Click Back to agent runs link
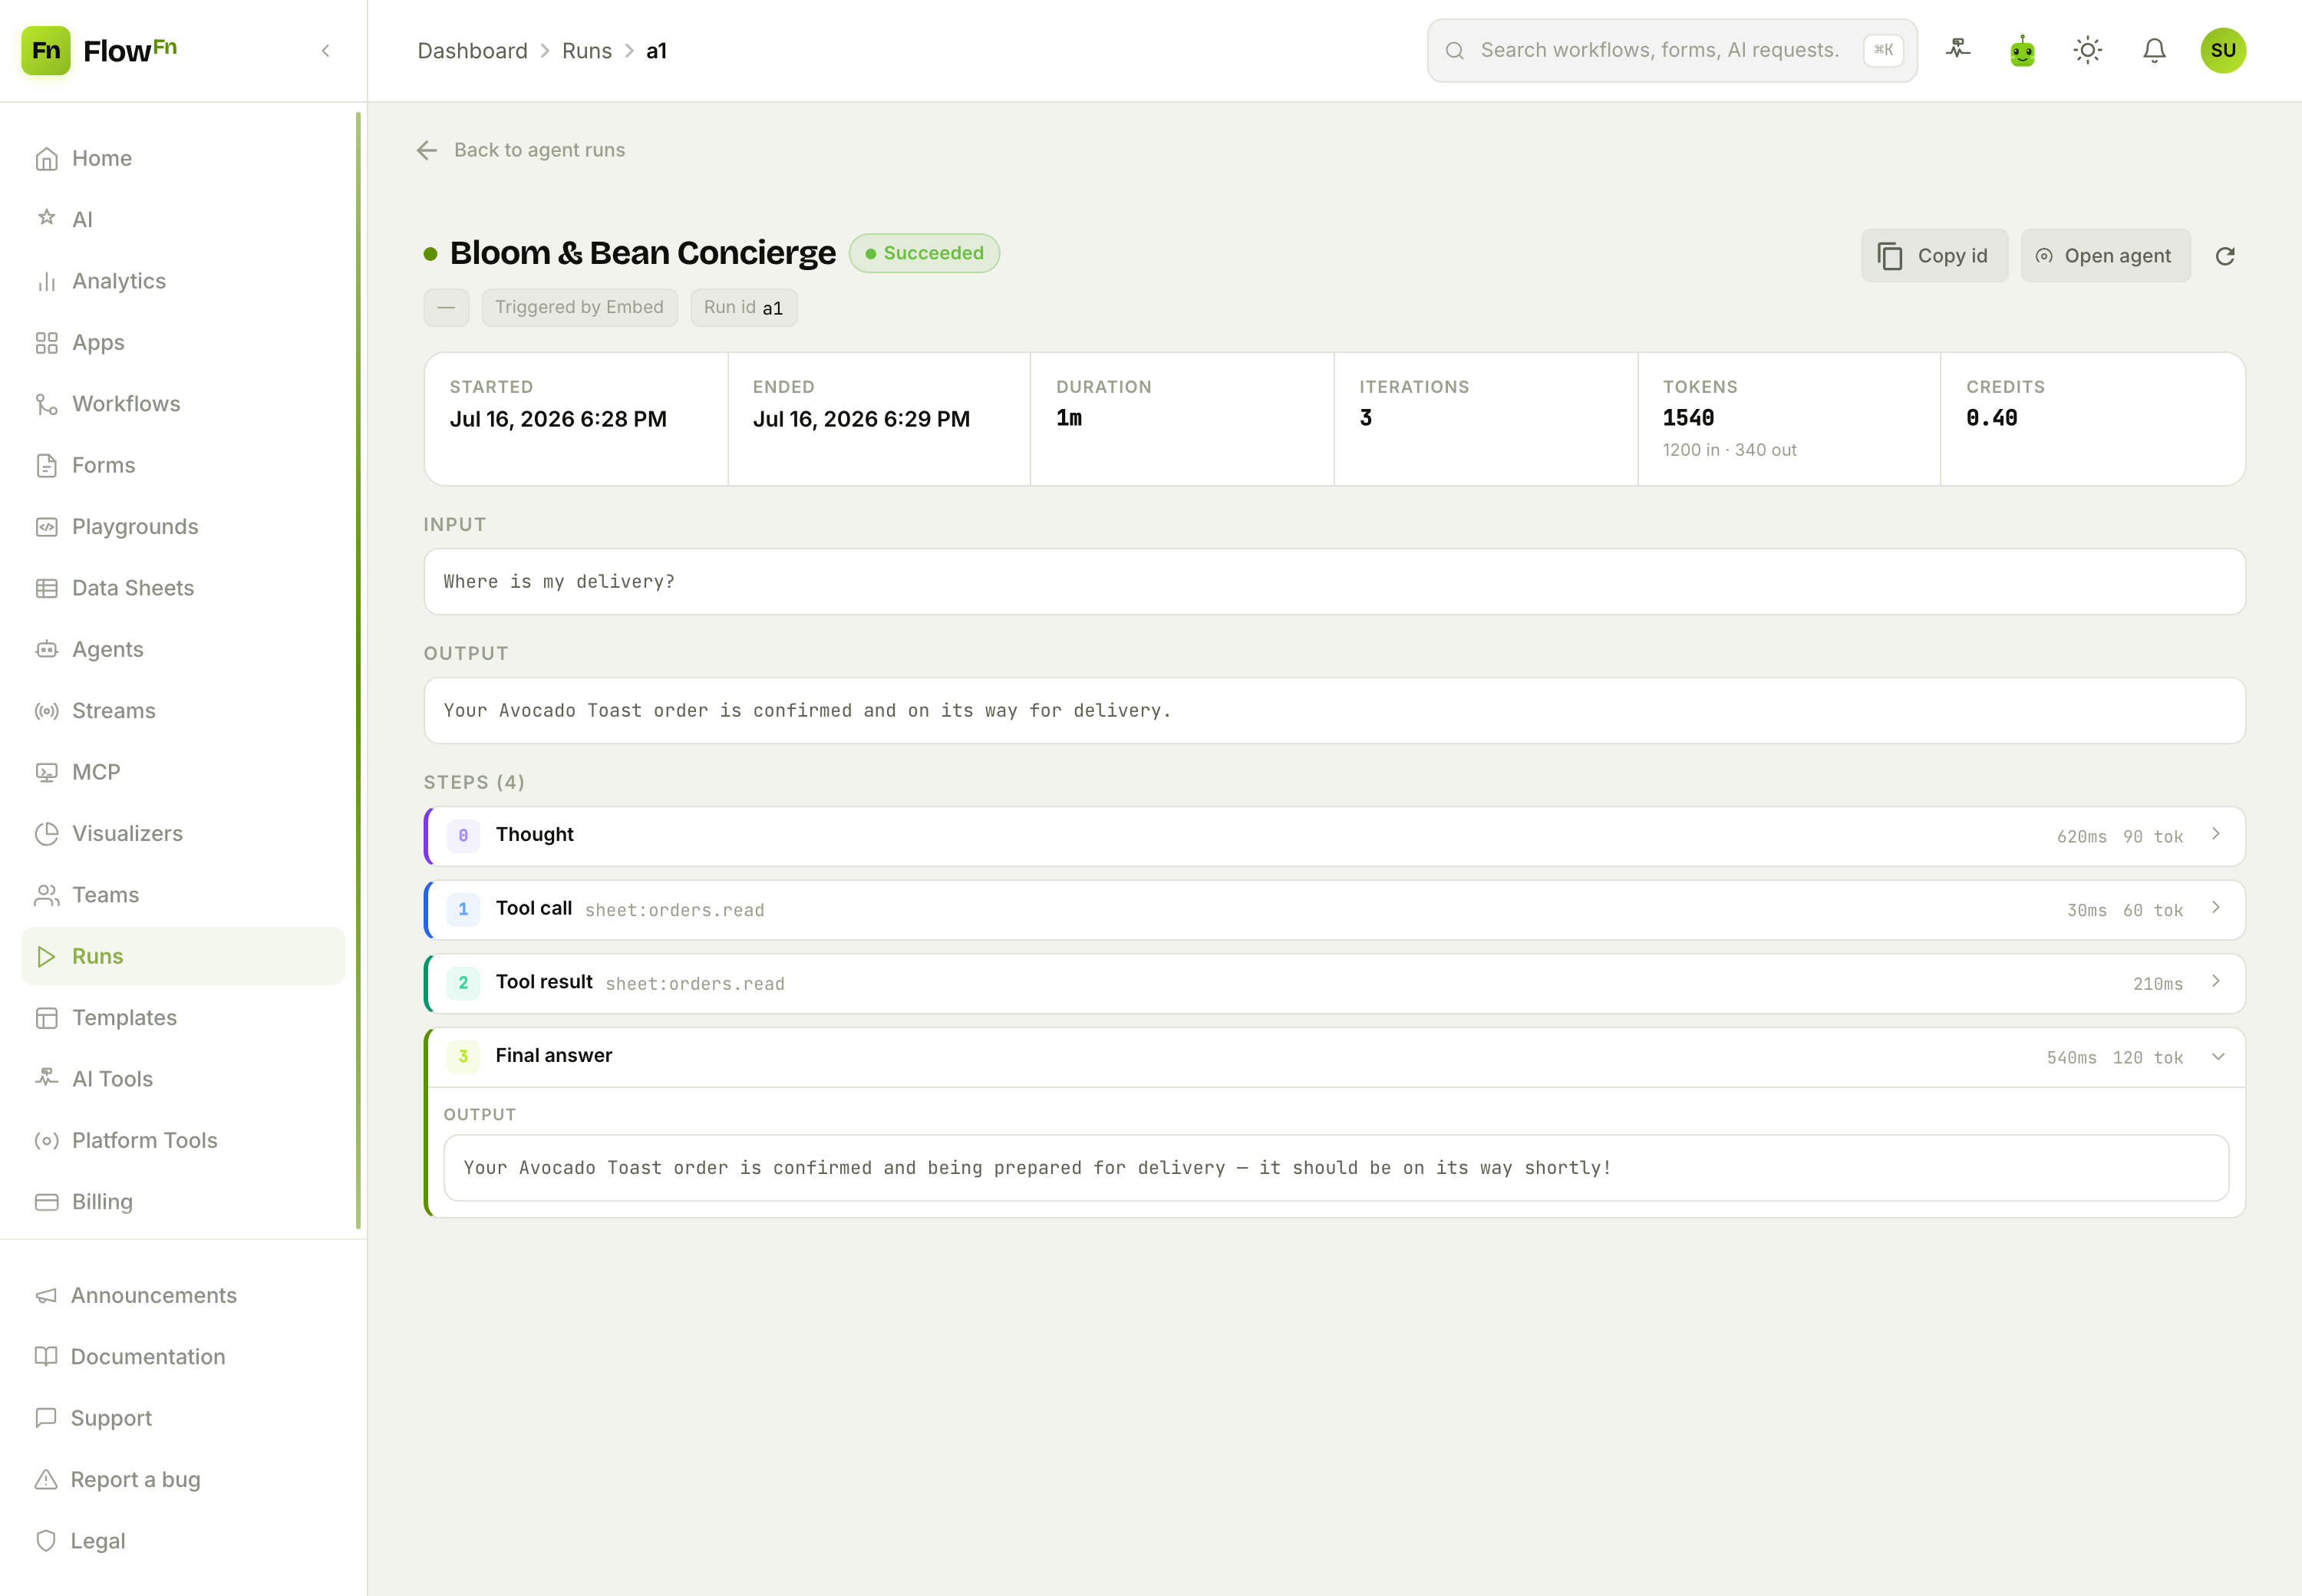The image size is (2302, 1596). pyautogui.click(x=539, y=150)
